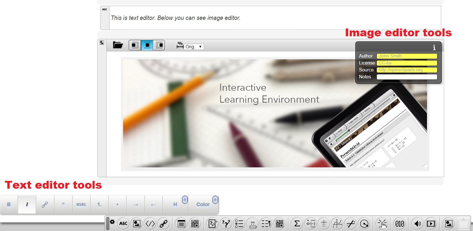473x231 pixels.
Task: Insert a code element with angle-brackets icon
Action: (150, 224)
